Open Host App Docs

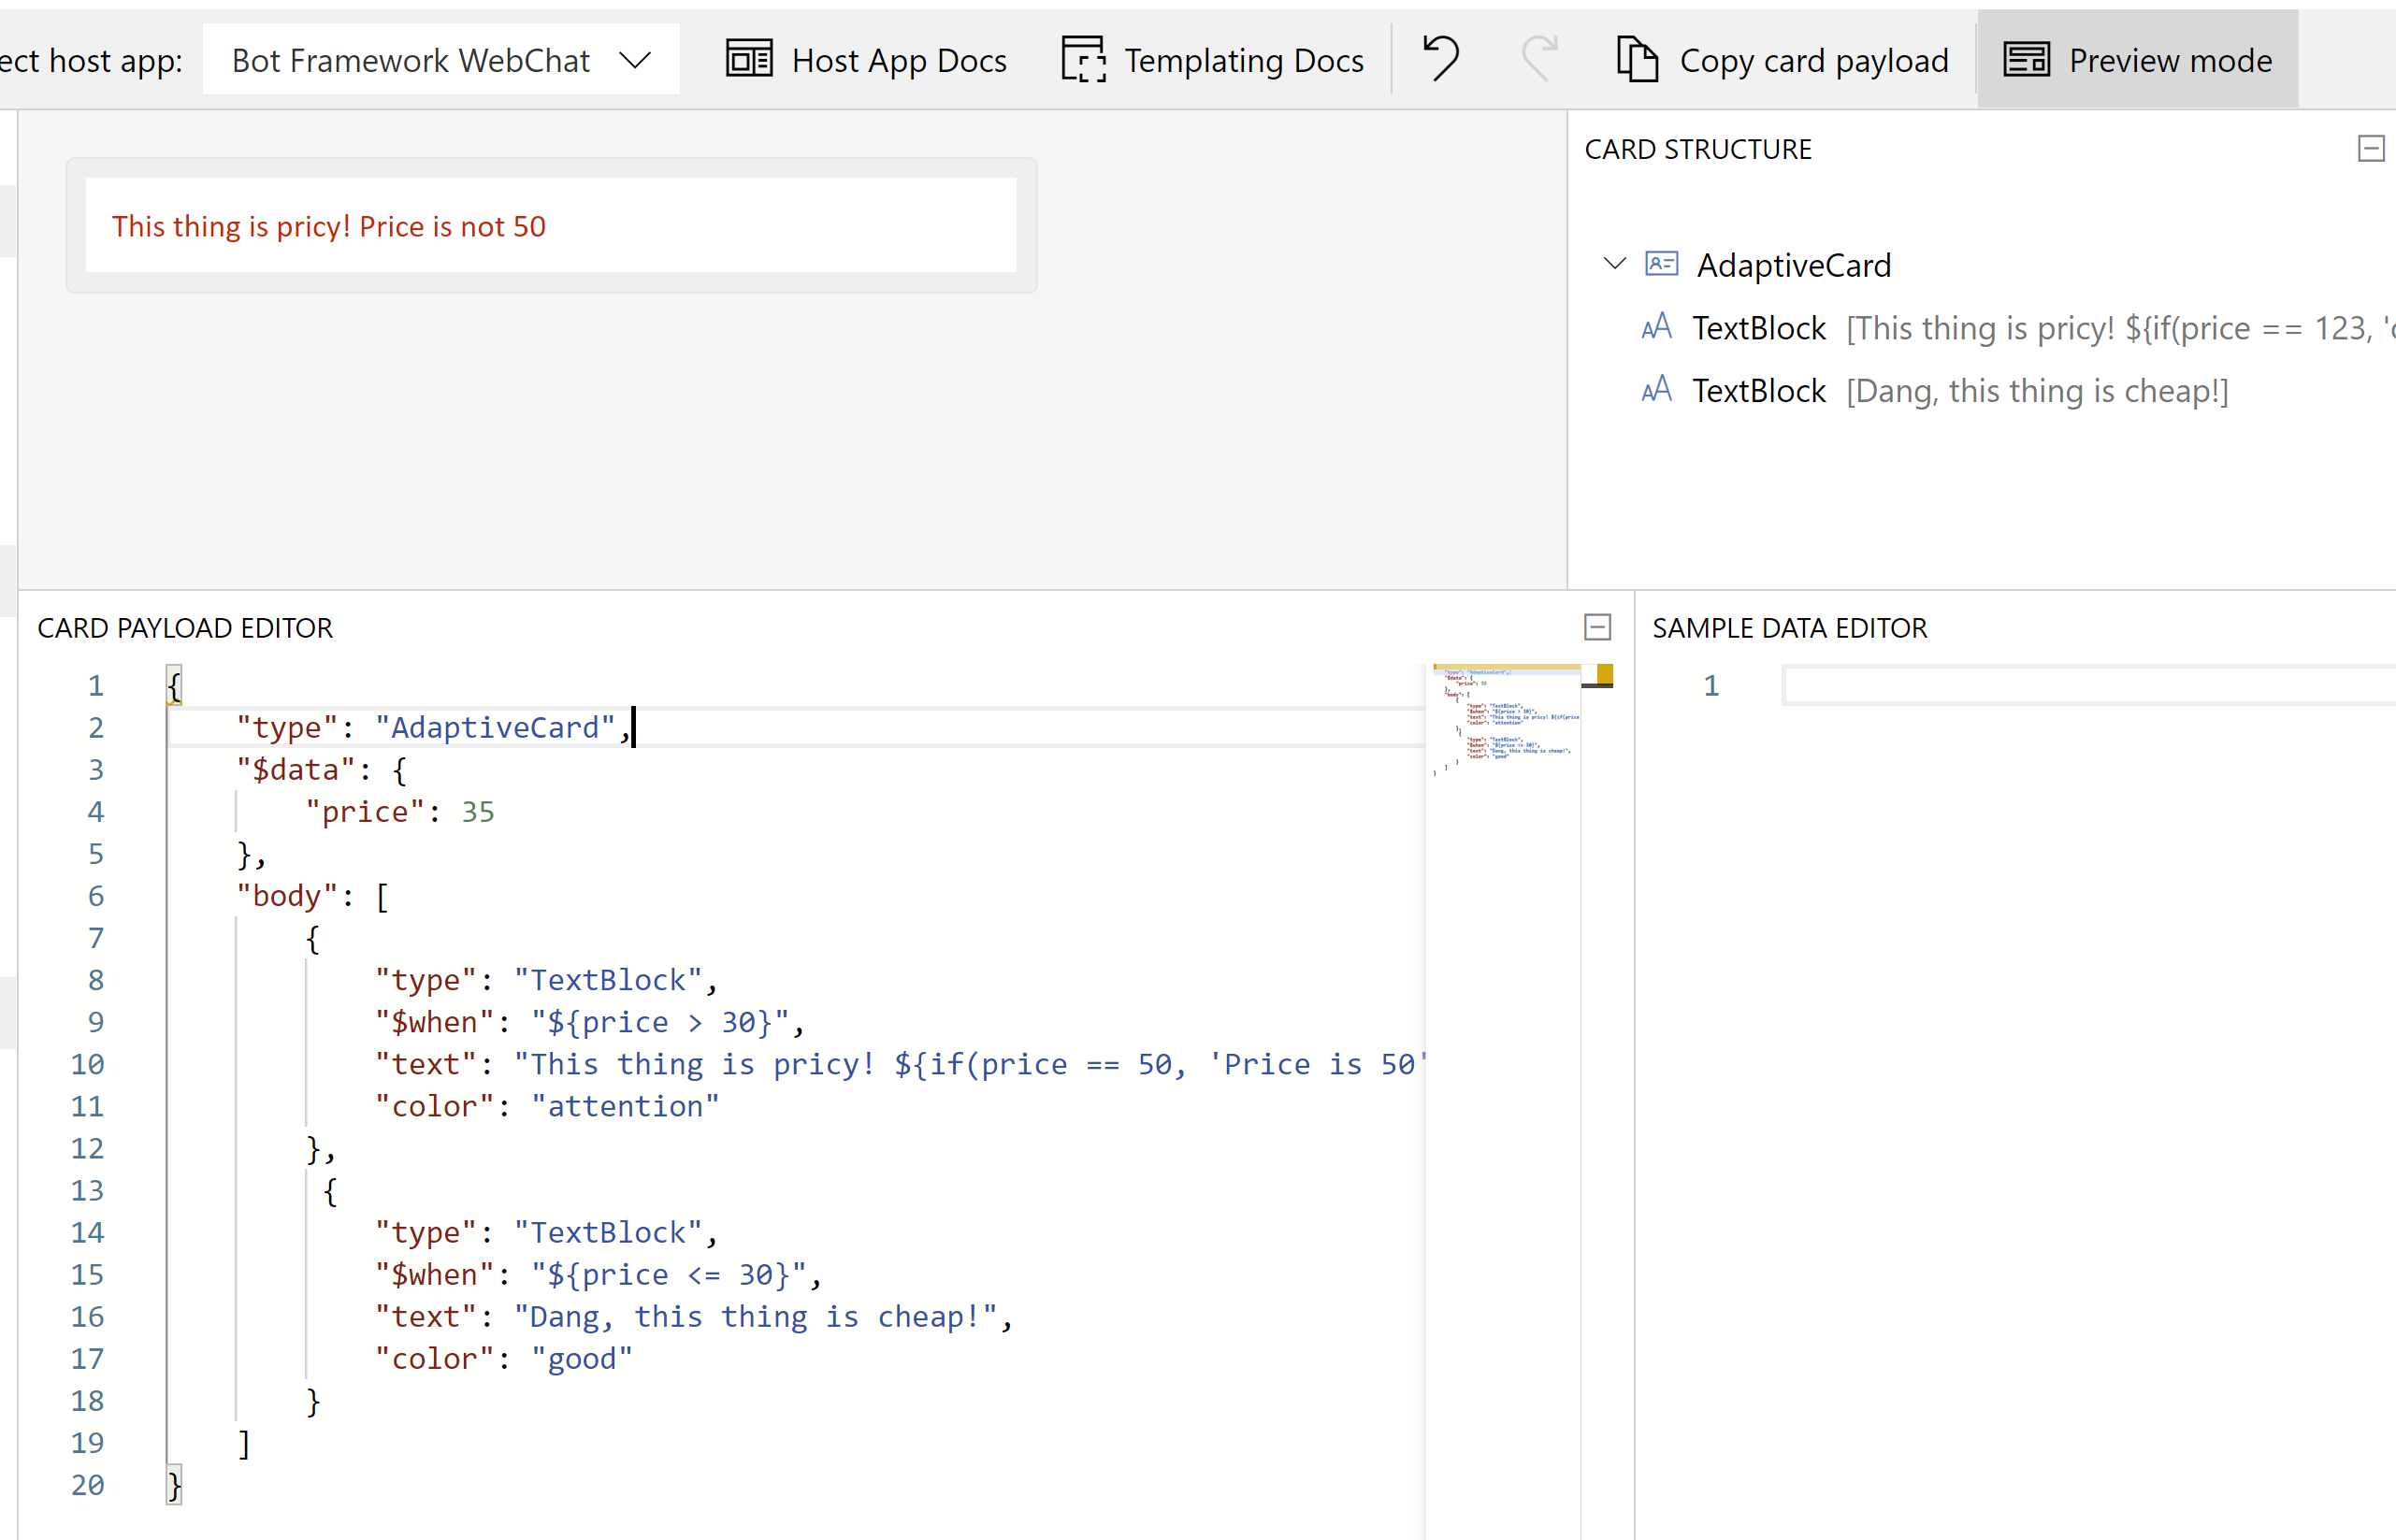click(x=898, y=60)
